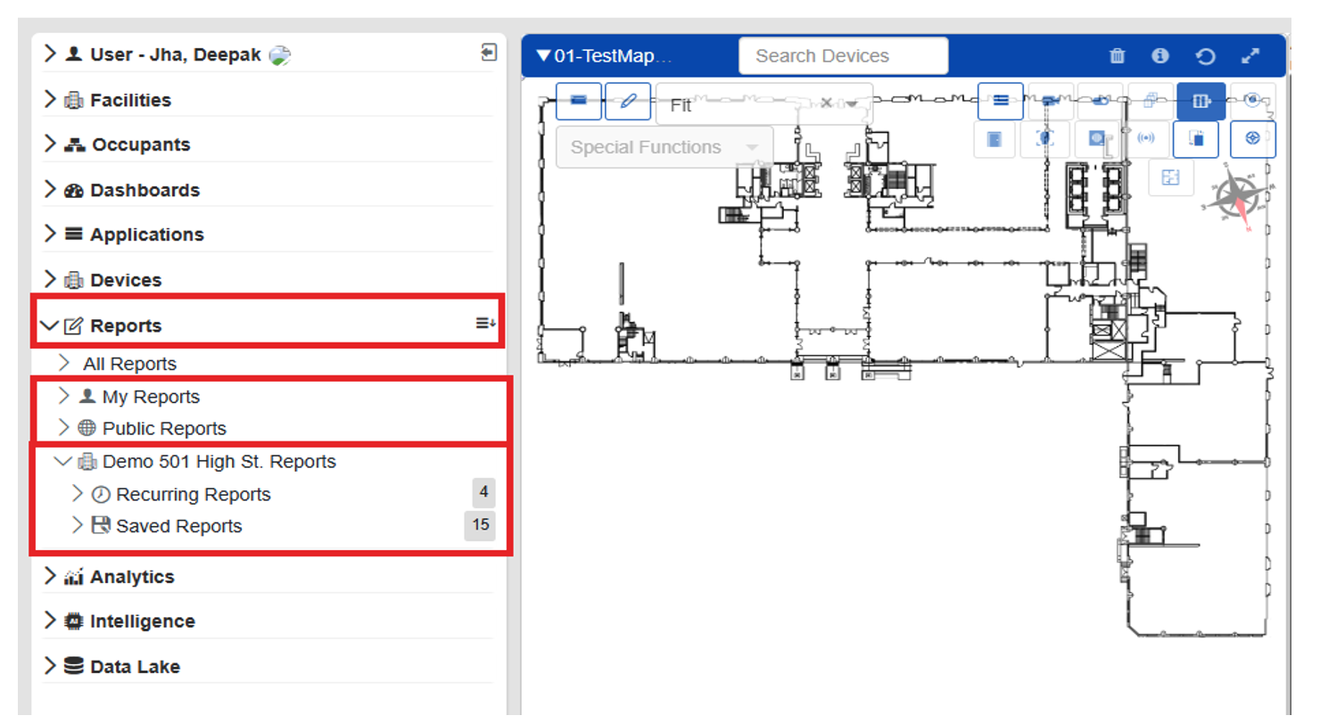This screenshot has height=724, width=1320.
Task: Toggle the highlighted blue columns layer button
Action: pos(1200,101)
